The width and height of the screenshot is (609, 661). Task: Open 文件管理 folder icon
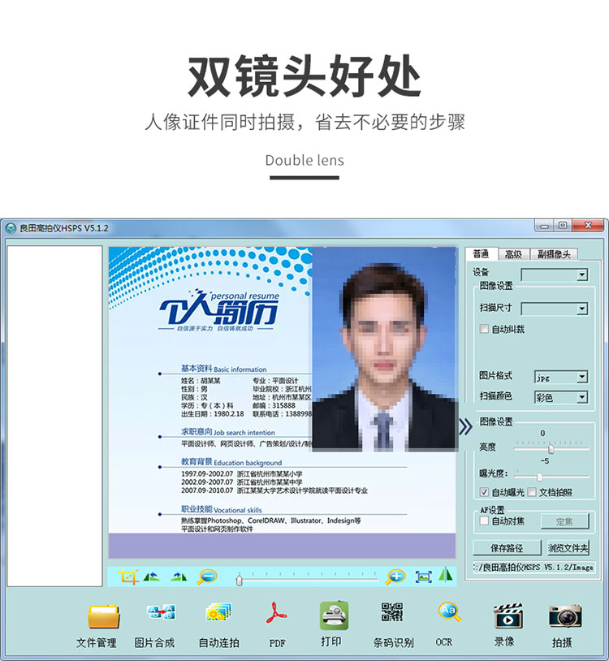[x=103, y=616]
